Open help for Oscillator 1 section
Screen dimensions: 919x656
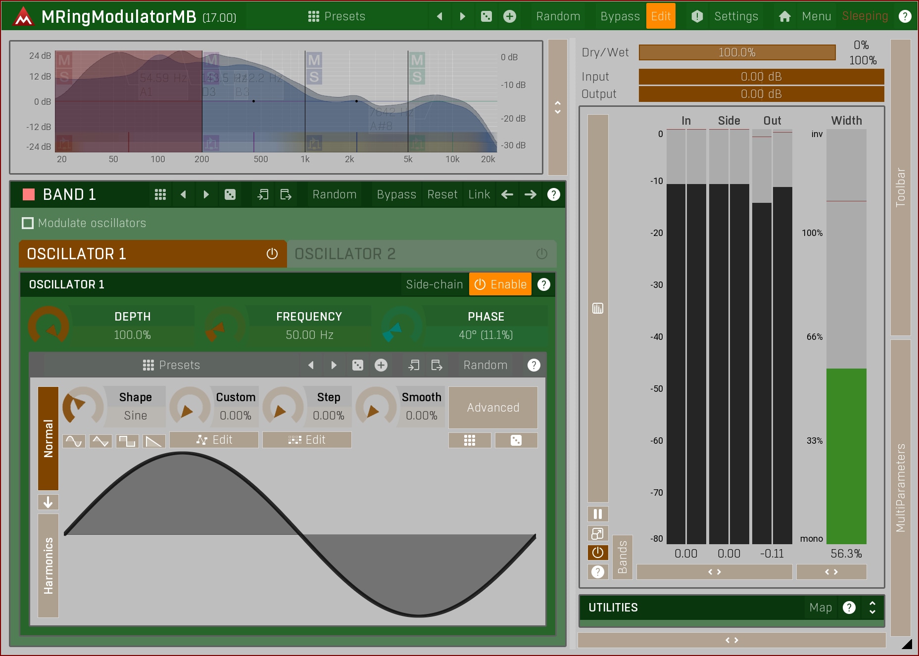(543, 284)
